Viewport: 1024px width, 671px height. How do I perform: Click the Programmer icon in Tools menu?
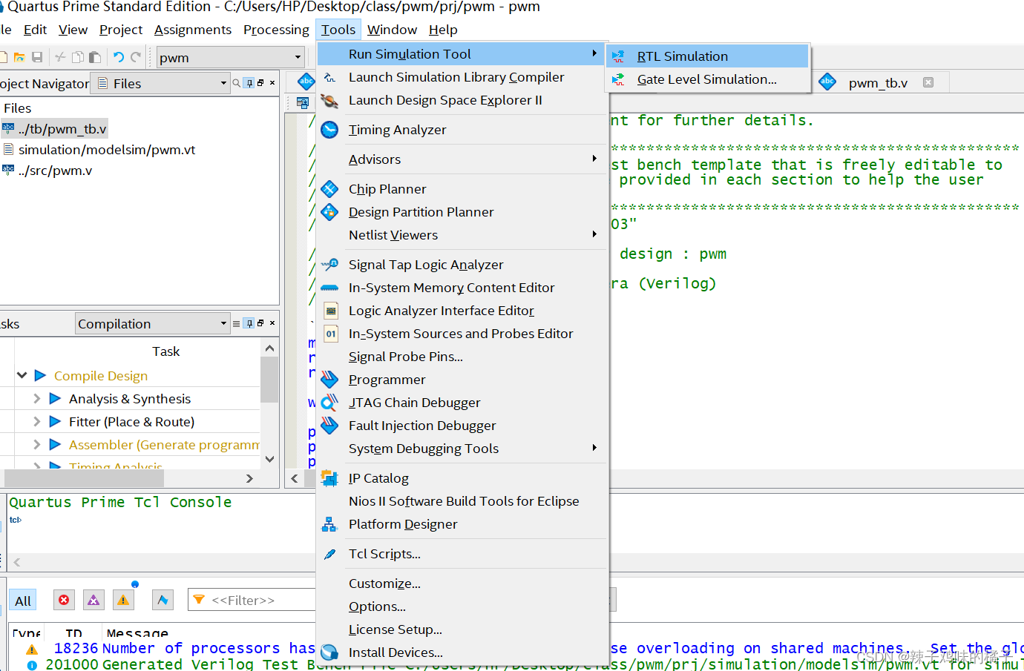(x=329, y=380)
